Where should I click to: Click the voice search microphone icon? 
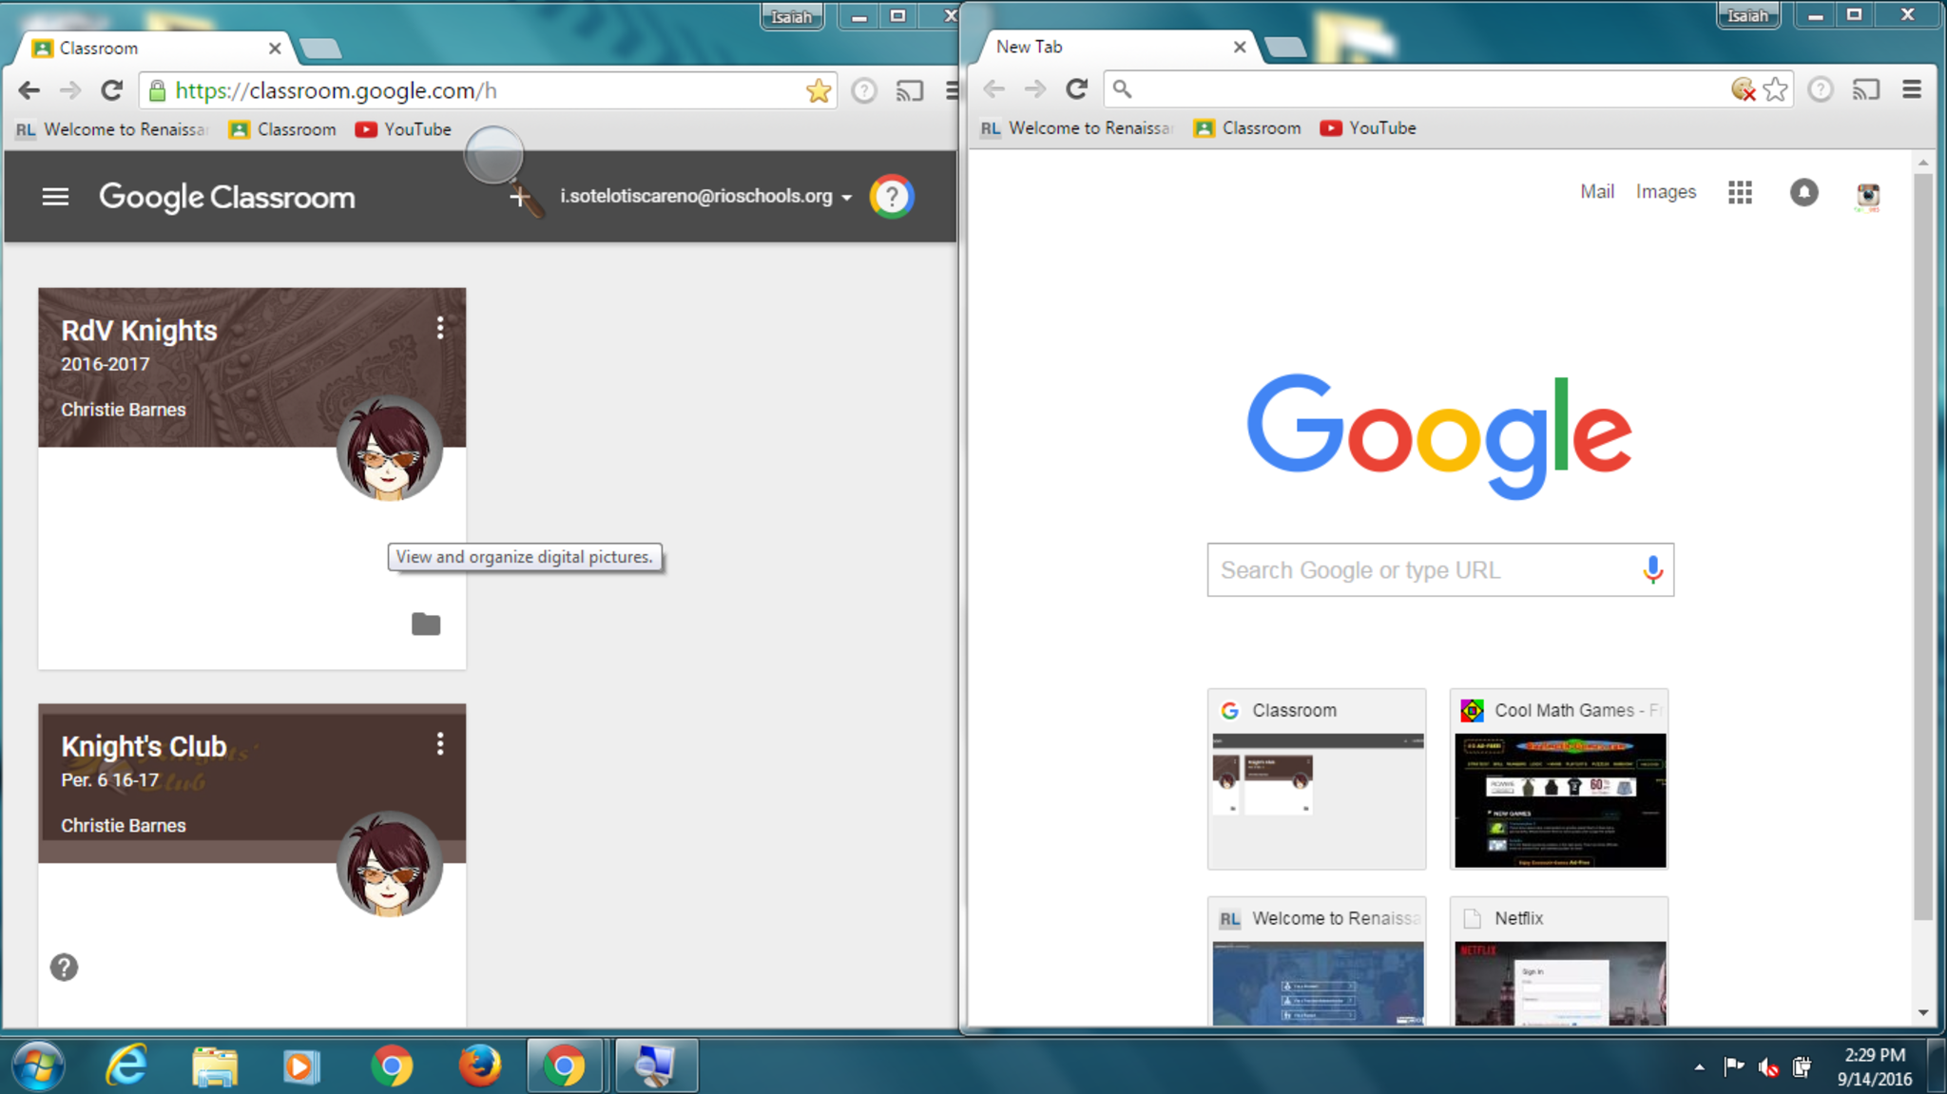coord(1652,570)
